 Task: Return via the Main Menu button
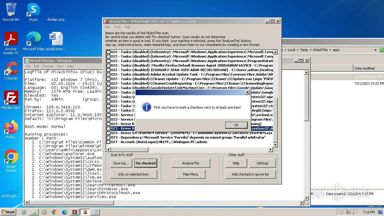point(191,174)
